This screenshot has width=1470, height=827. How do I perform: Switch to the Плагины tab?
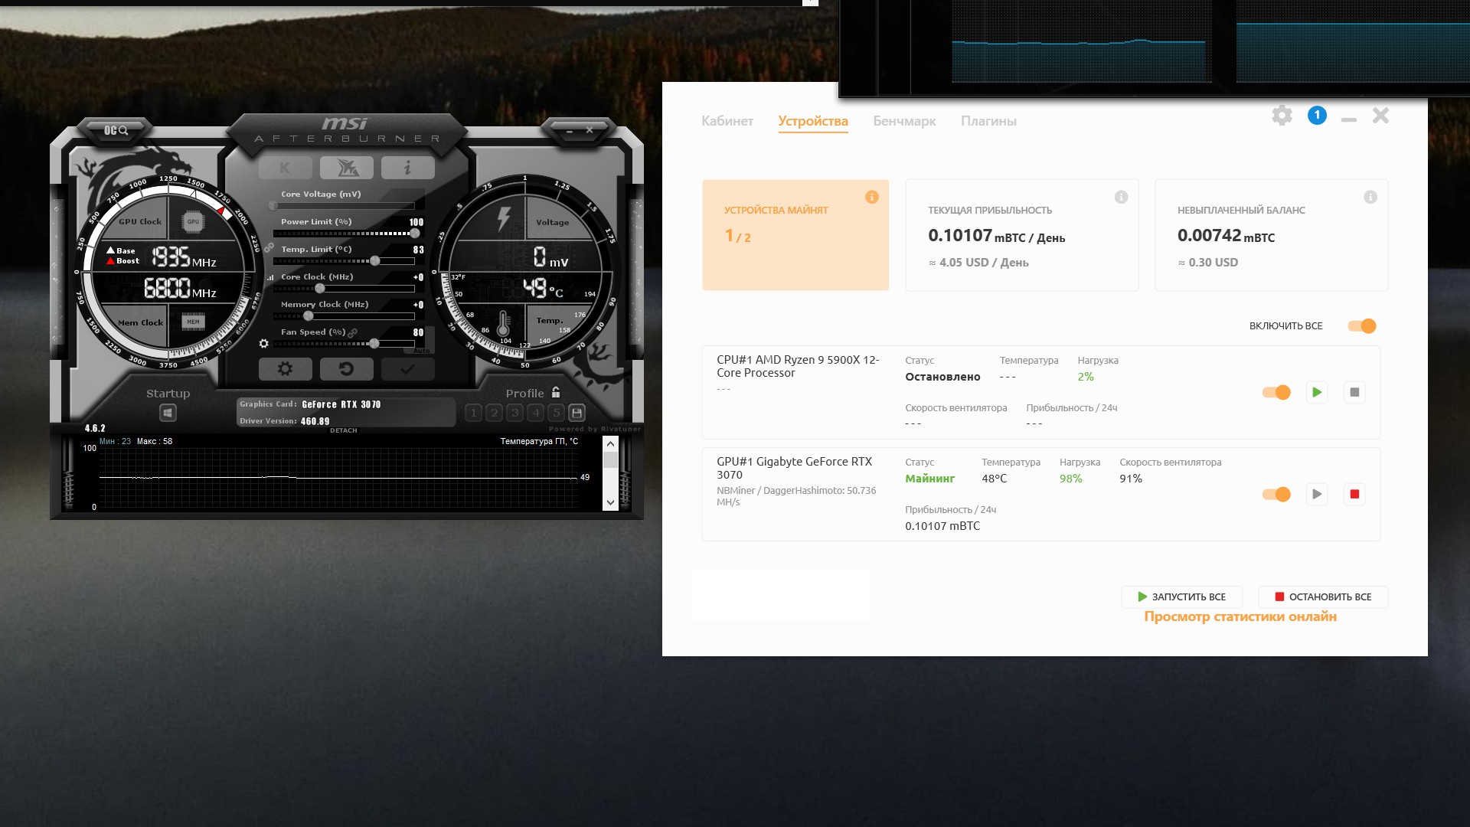pos(988,121)
